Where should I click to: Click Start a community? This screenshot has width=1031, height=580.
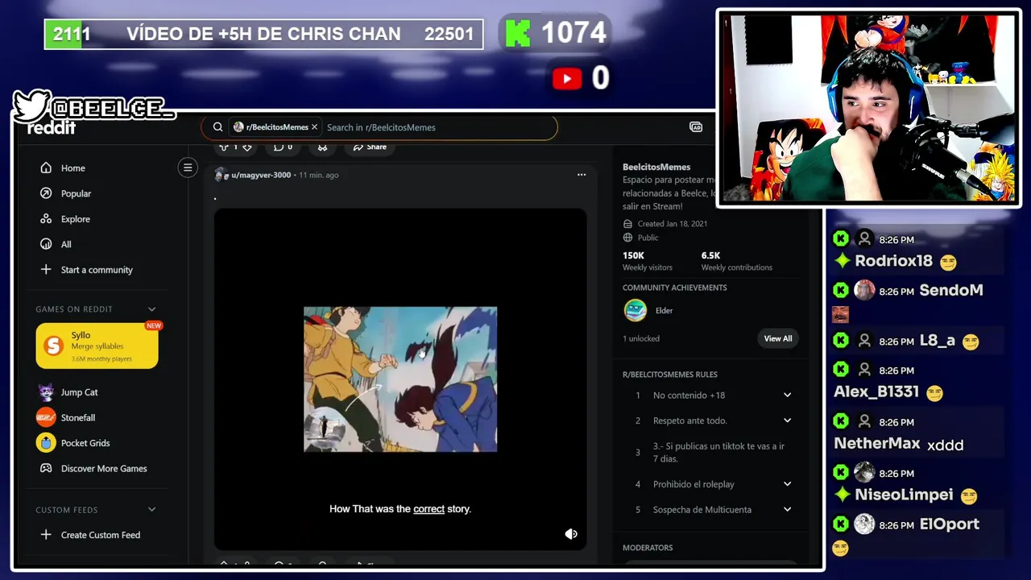pos(97,270)
